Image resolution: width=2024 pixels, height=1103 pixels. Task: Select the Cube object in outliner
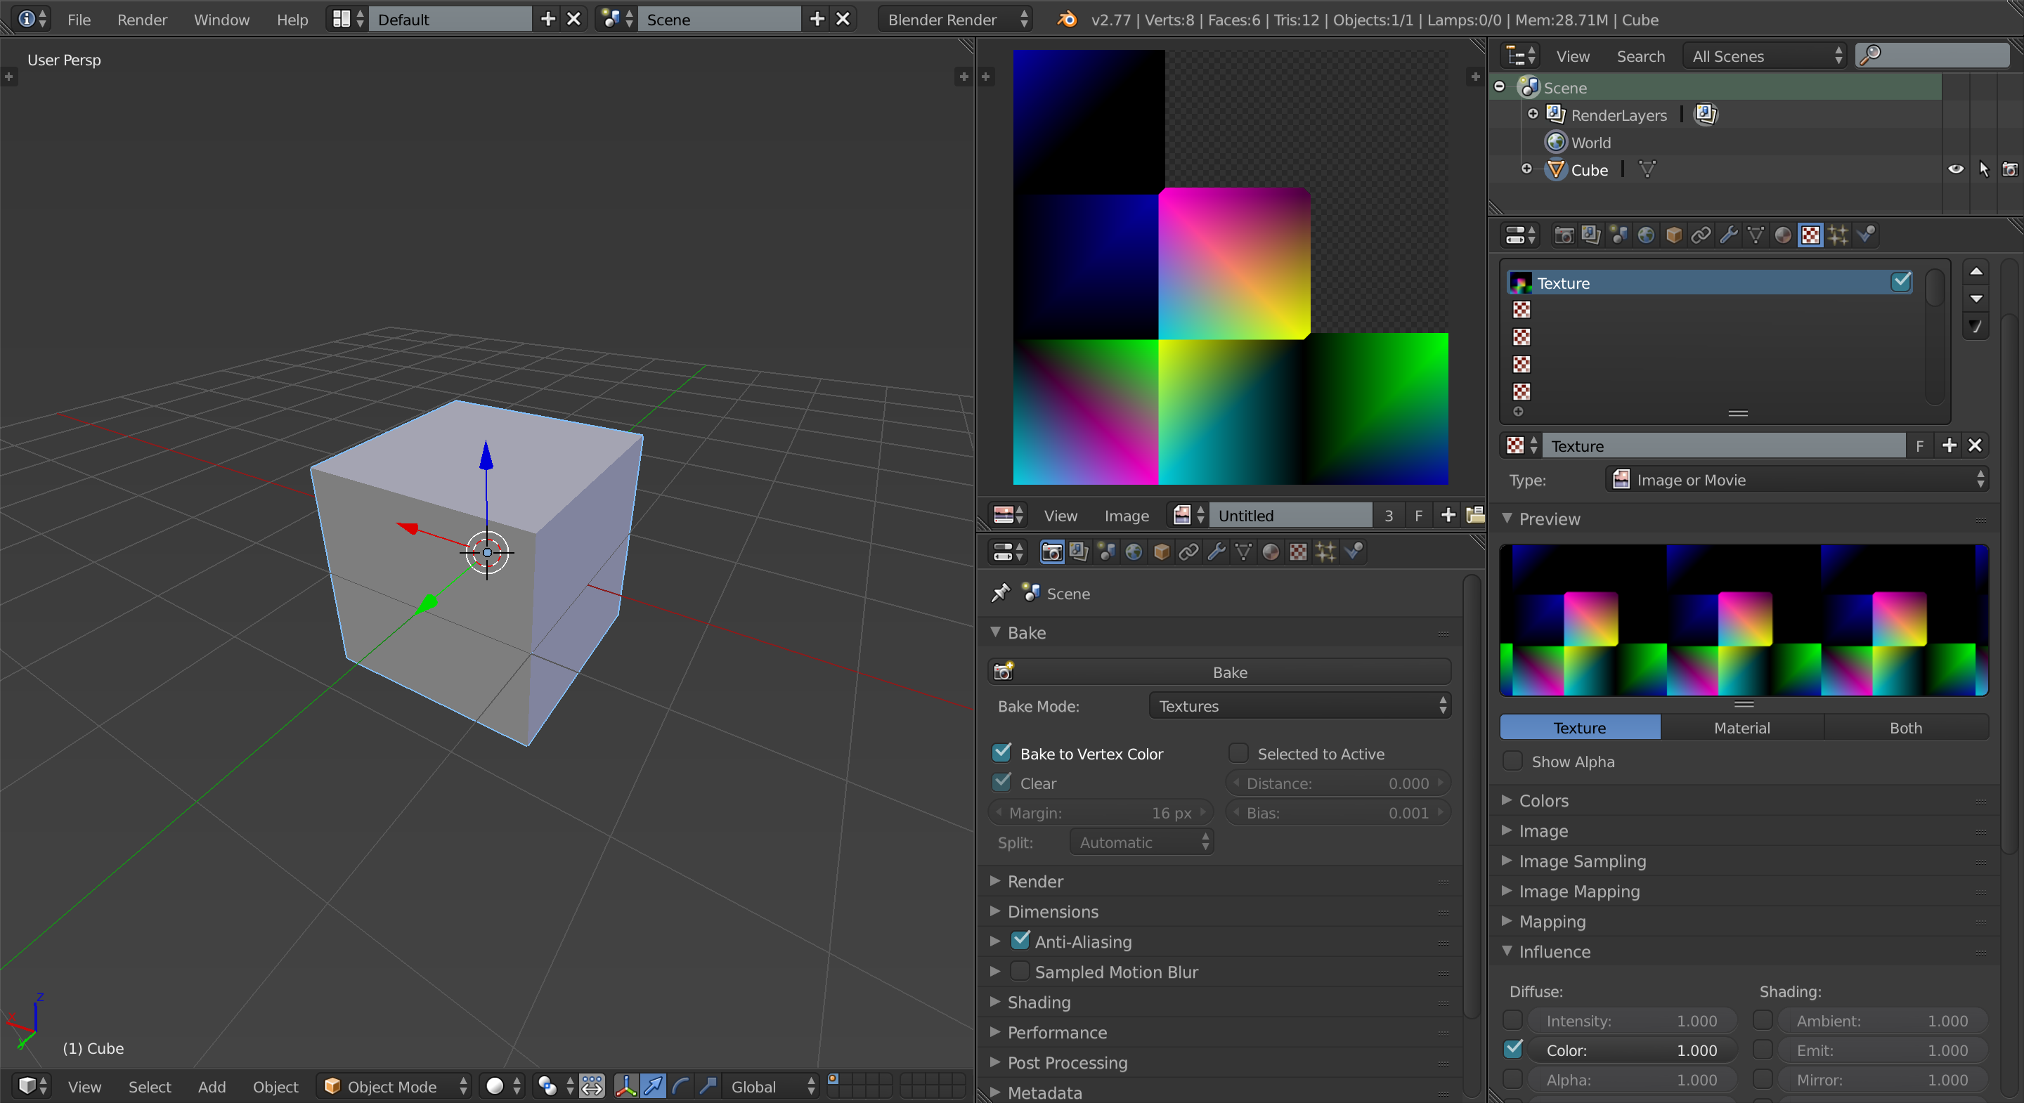[1590, 170]
